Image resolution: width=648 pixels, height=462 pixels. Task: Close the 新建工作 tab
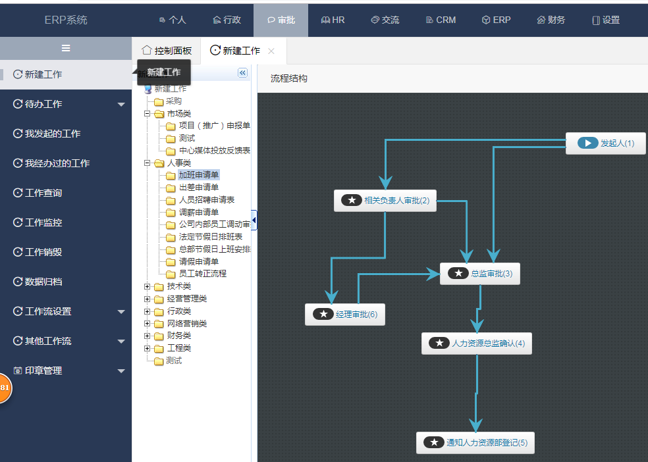[x=271, y=51]
